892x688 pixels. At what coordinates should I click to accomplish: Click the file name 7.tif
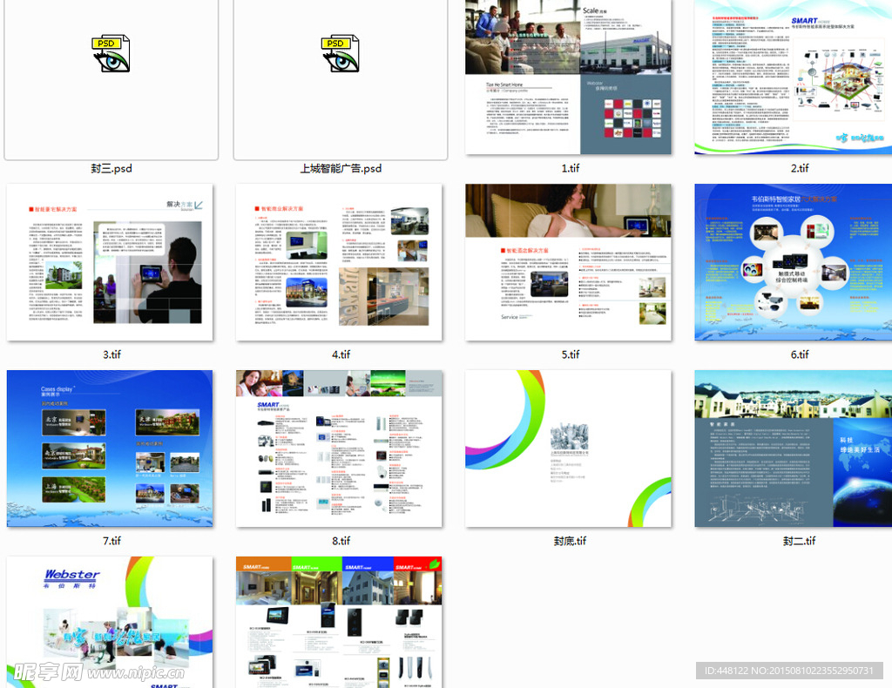point(111,541)
